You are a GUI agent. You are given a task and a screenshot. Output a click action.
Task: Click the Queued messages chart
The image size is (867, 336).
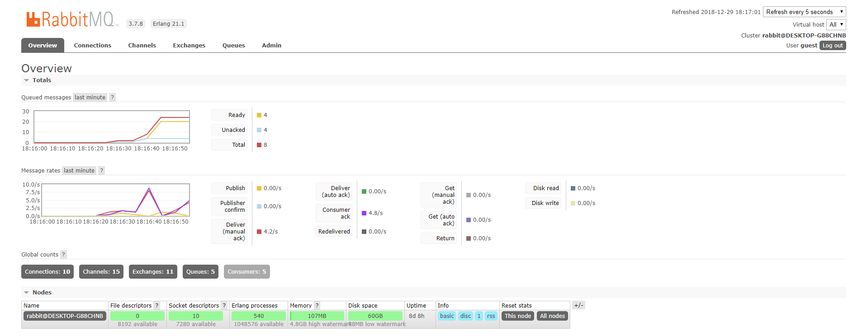click(x=112, y=127)
